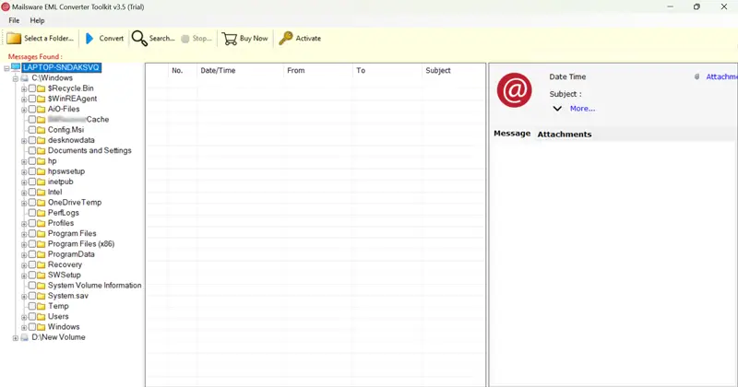Click the More... link
This screenshot has width=738, height=387.
coord(583,109)
